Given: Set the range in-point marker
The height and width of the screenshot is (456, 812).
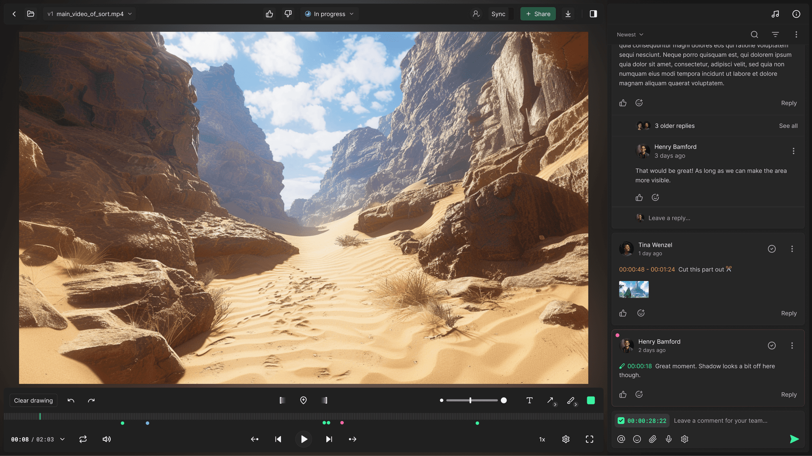Looking at the screenshot, I should click(282, 401).
